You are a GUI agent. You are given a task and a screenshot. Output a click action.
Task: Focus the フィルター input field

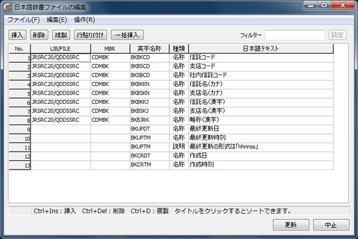click(x=295, y=35)
